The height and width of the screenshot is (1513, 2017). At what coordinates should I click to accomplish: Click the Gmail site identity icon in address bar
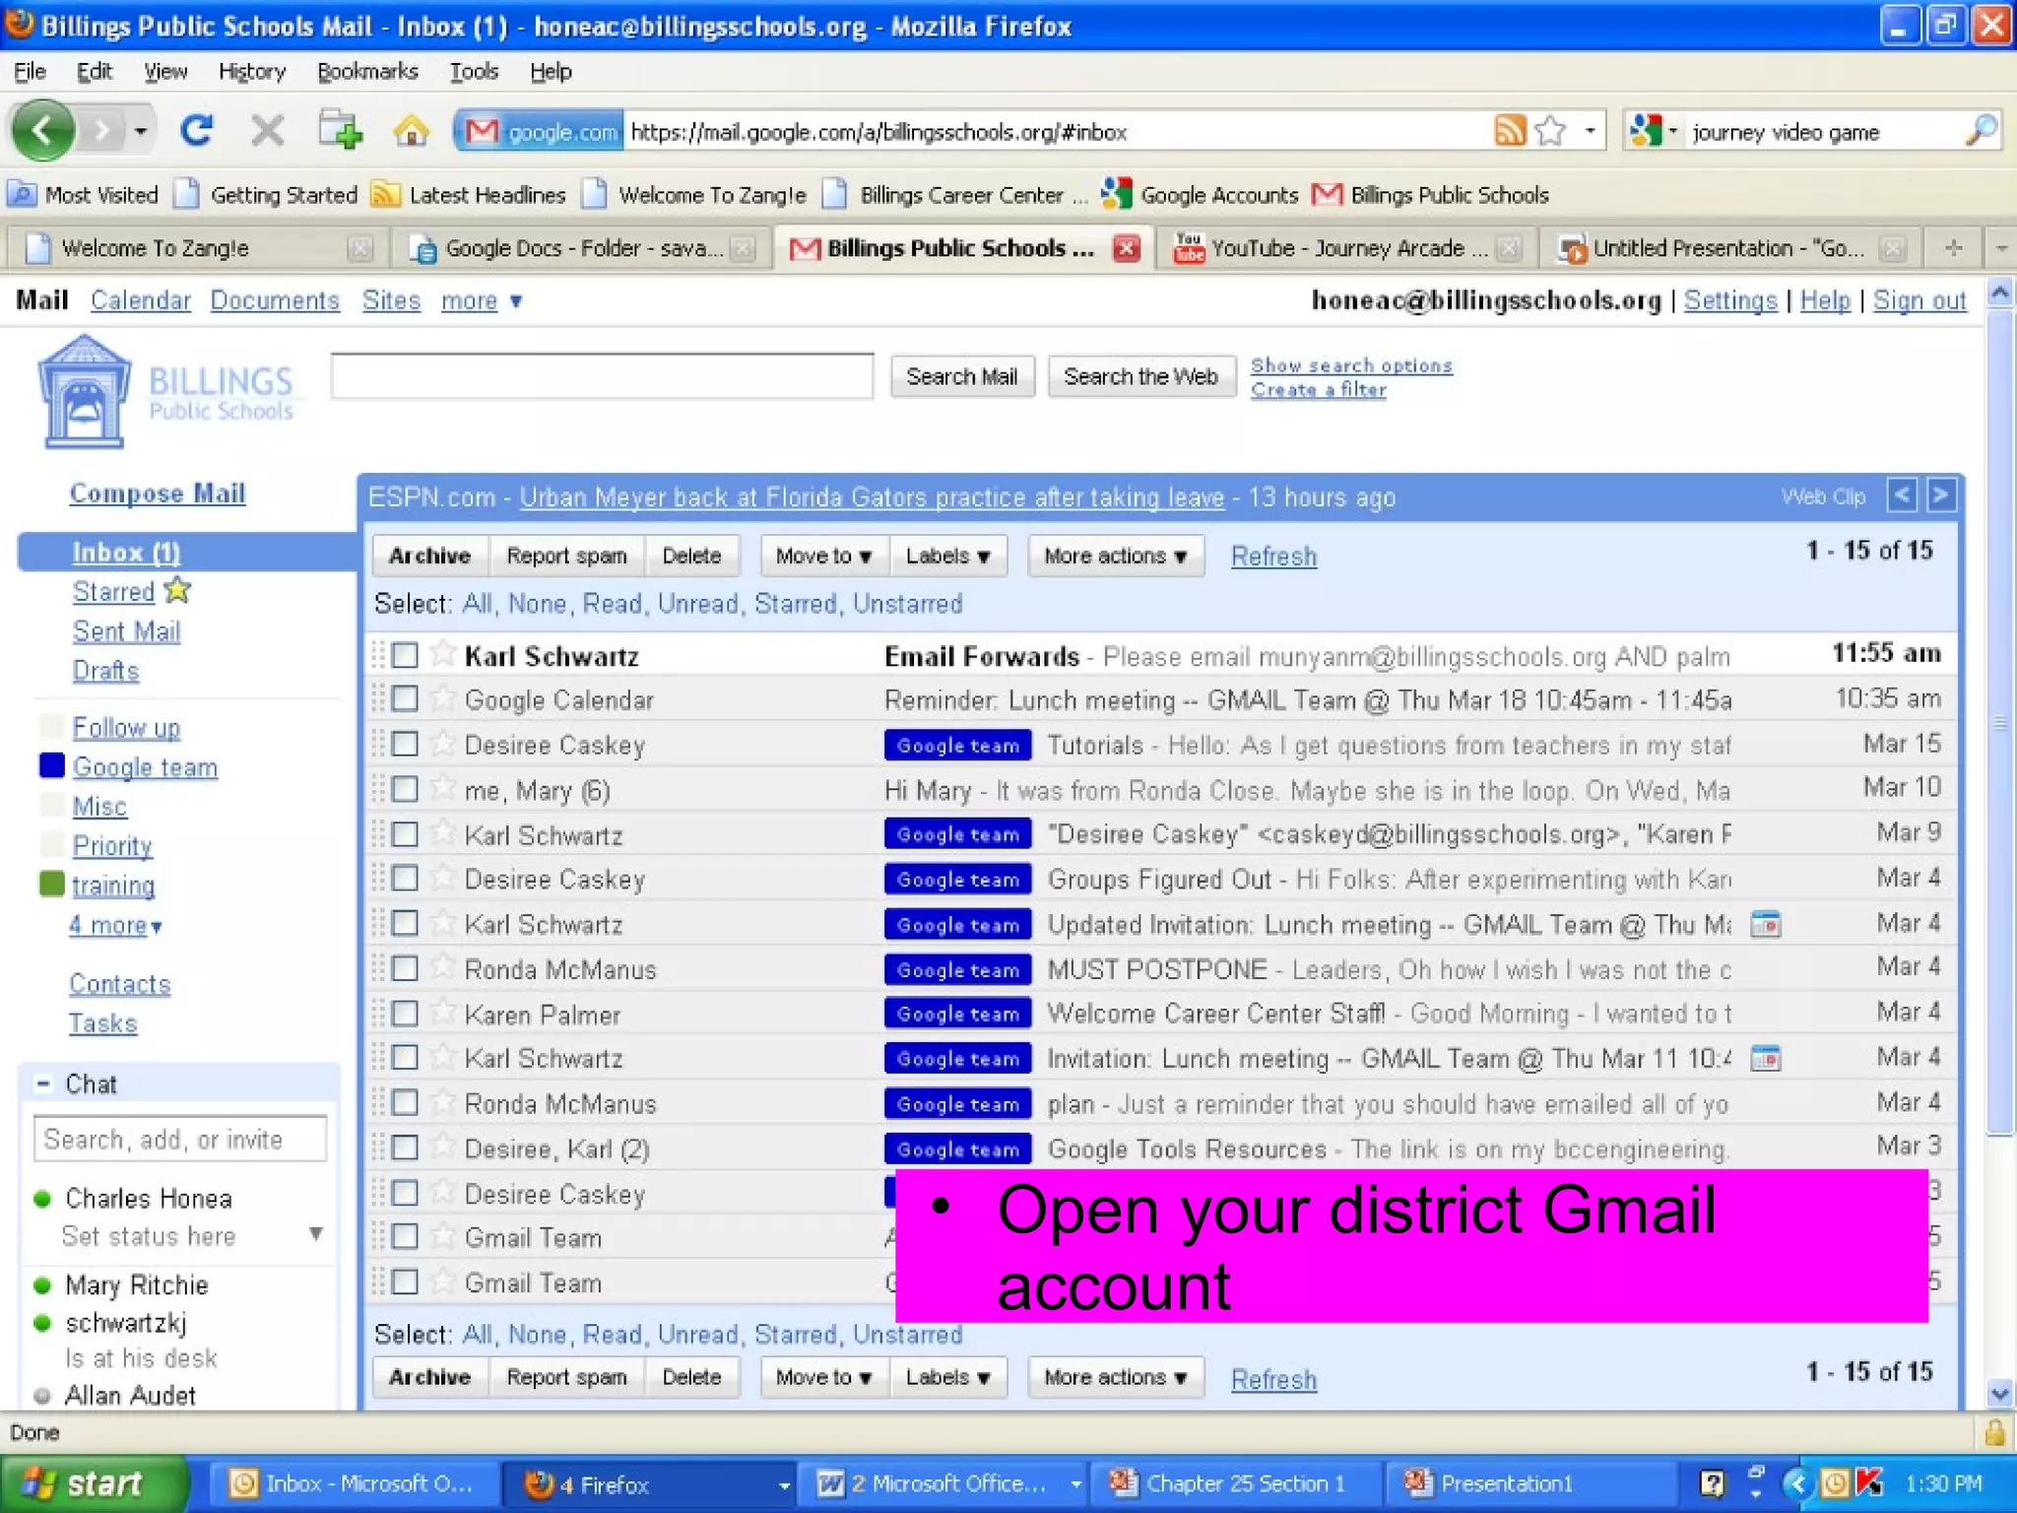point(539,131)
